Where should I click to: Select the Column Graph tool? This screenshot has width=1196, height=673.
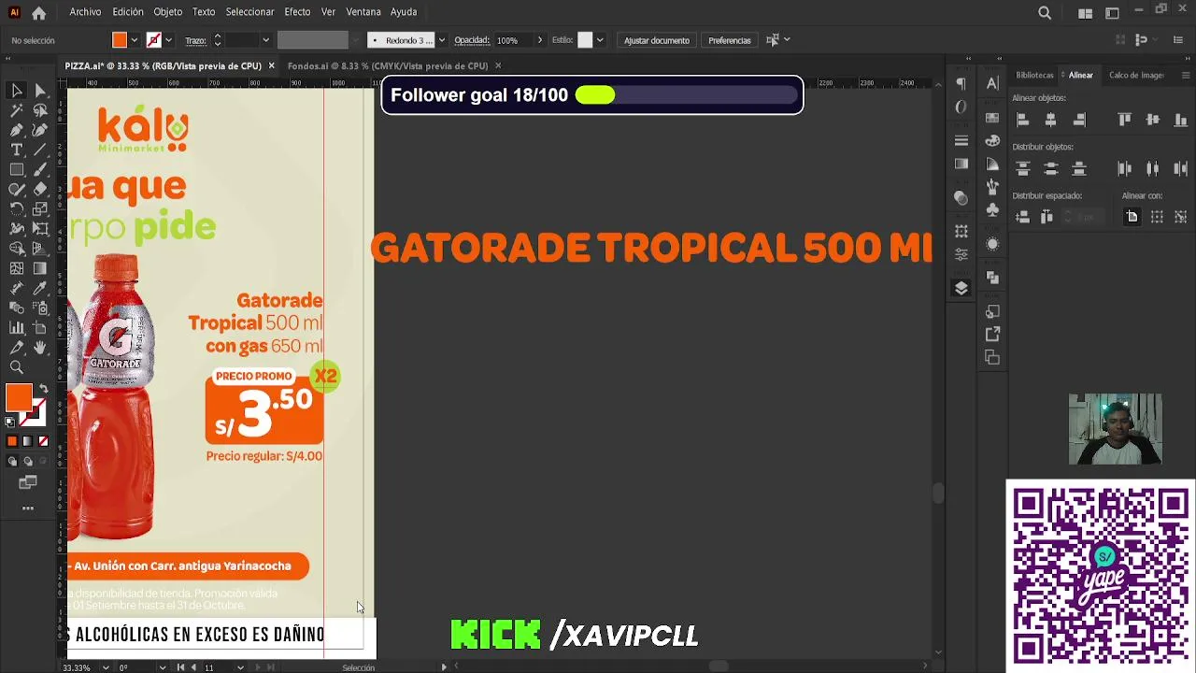pyautogui.click(x=17, y=328)
